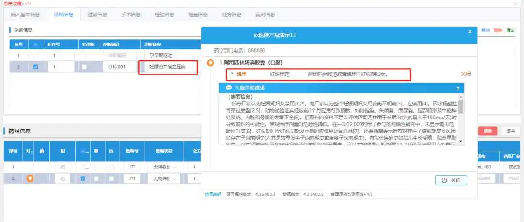Open the 检查信息 tab
524x222 pixels.
coord(198,15)
